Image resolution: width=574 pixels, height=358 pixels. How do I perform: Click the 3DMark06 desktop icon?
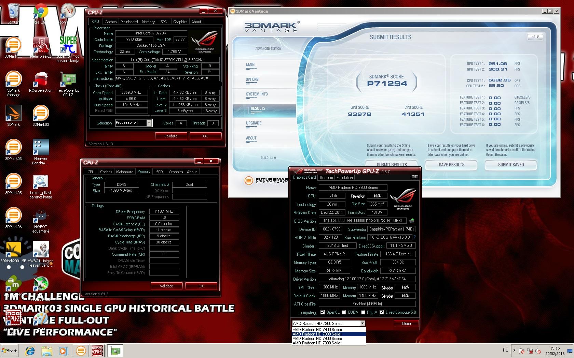pyautogui.click(x=13, y=218)
